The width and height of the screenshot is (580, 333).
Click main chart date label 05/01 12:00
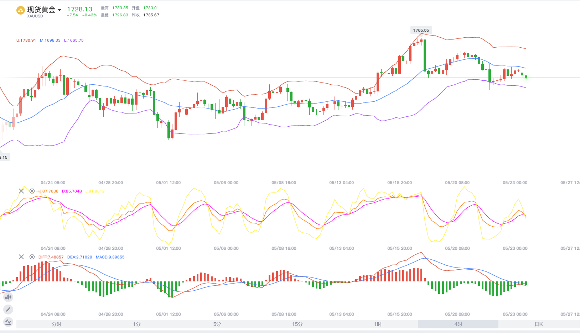[169, 183]
